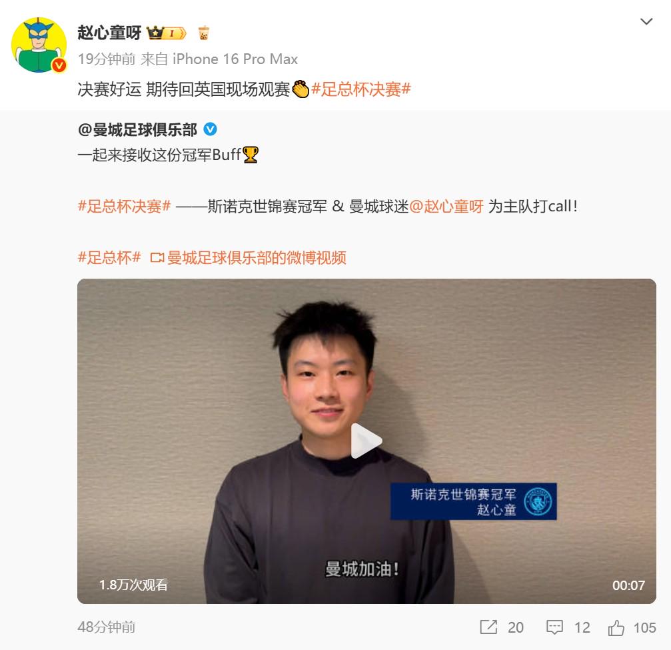Click the bubble tea badge icon
The height and width of the screenshot is (650, 671).
pos(204,33)
